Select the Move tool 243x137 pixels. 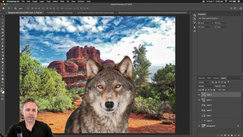(x=3, y=16)
